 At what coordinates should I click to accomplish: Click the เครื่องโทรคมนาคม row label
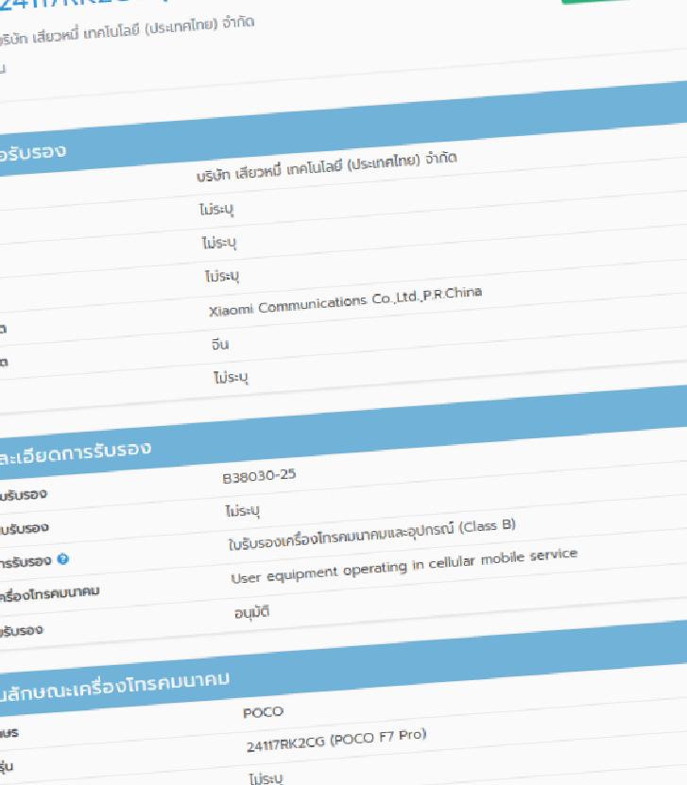pos(49,594)
